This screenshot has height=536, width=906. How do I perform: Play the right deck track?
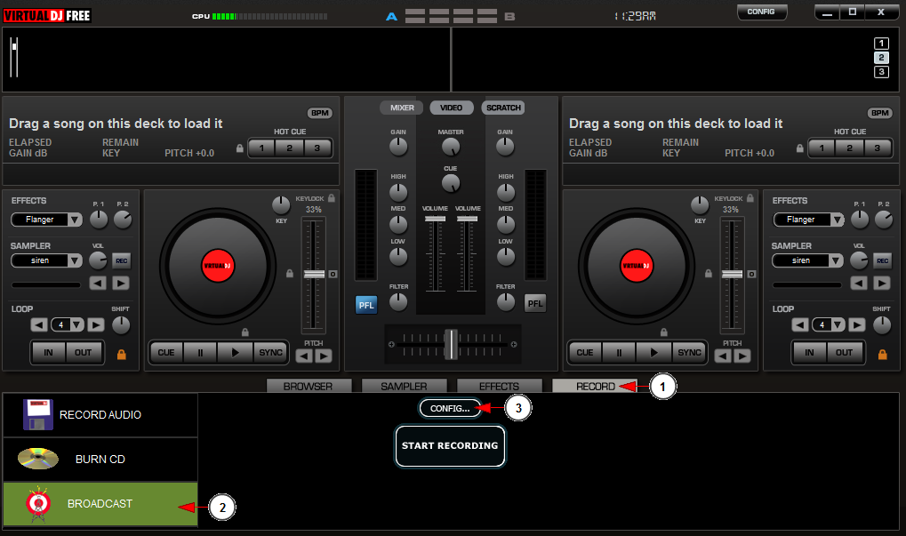pyautogui.click(x=653, y=352)
